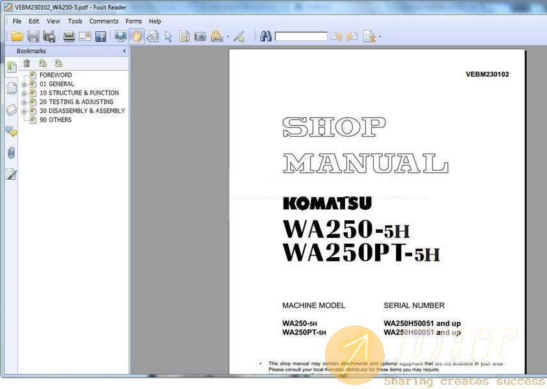Open the Help menu
This screenshot has height=389, width=547.
(155, 21)
